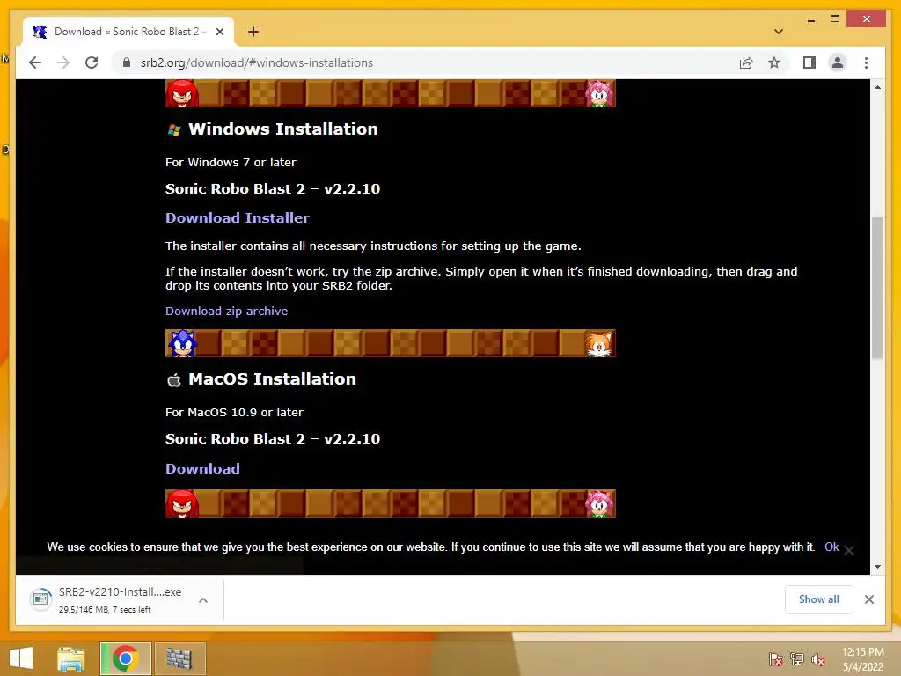Click the Apple logo beside MacOS Installation
The height and width of the screenshot is (676, 901).
point(174,380)
